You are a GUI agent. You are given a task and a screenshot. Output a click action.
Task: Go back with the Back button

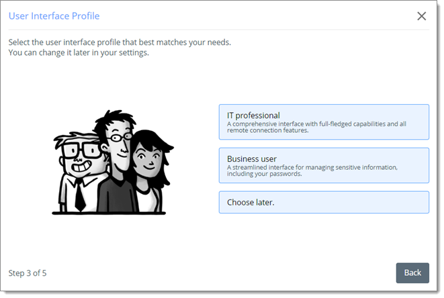(412, 272)
